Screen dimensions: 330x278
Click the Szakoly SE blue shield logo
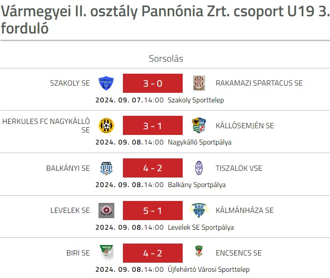coord(106,83)
